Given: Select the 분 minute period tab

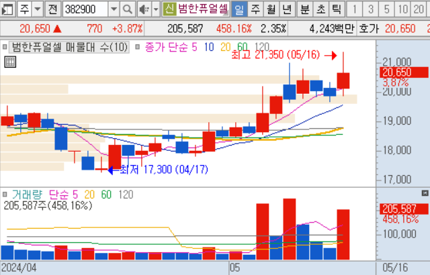Looking at the screenshot, I should (x=304, y=9).
